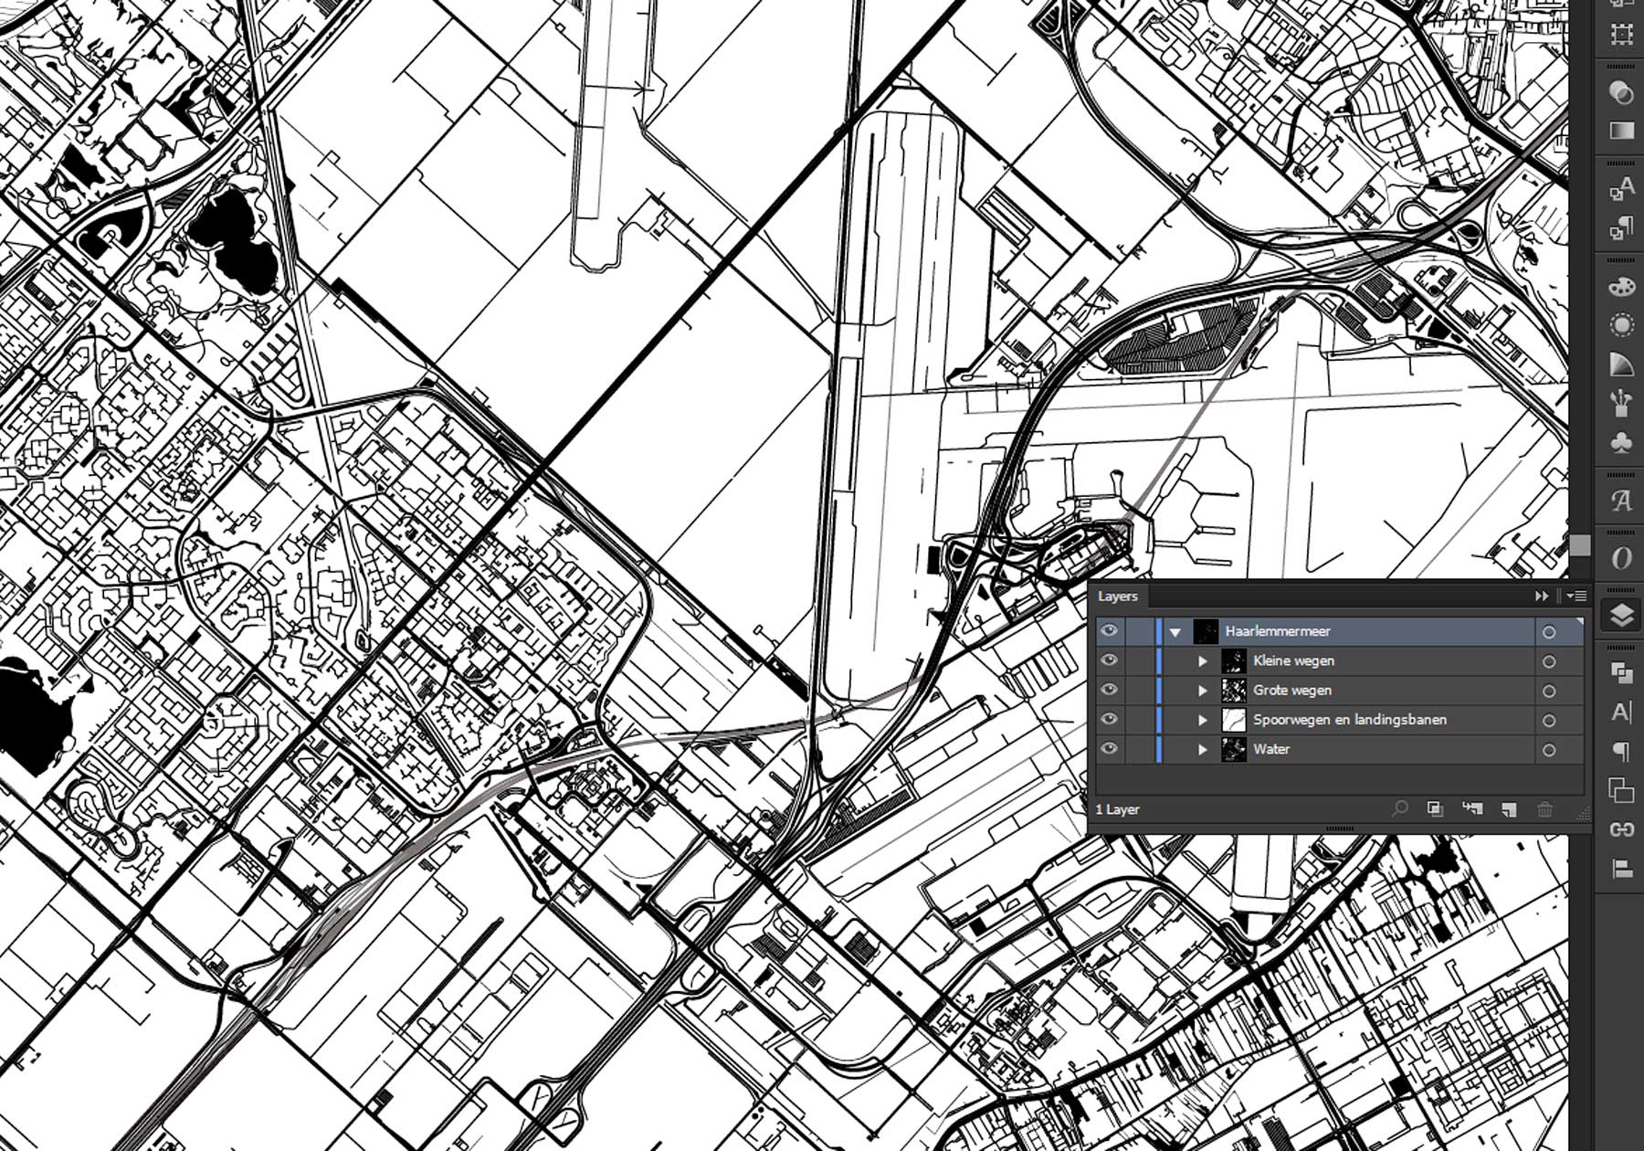
Task: Click target circle for Grote wegen
Action: click(1549, 692)
